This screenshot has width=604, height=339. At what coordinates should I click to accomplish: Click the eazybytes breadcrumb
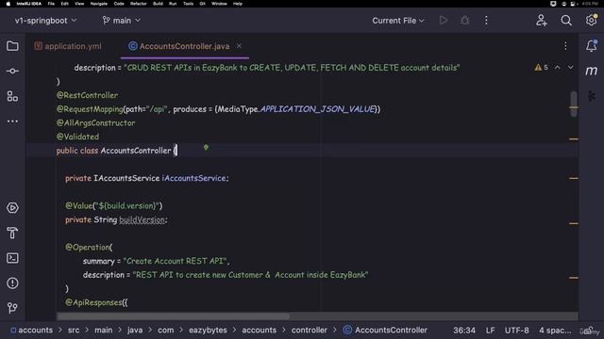pos(208,331)
